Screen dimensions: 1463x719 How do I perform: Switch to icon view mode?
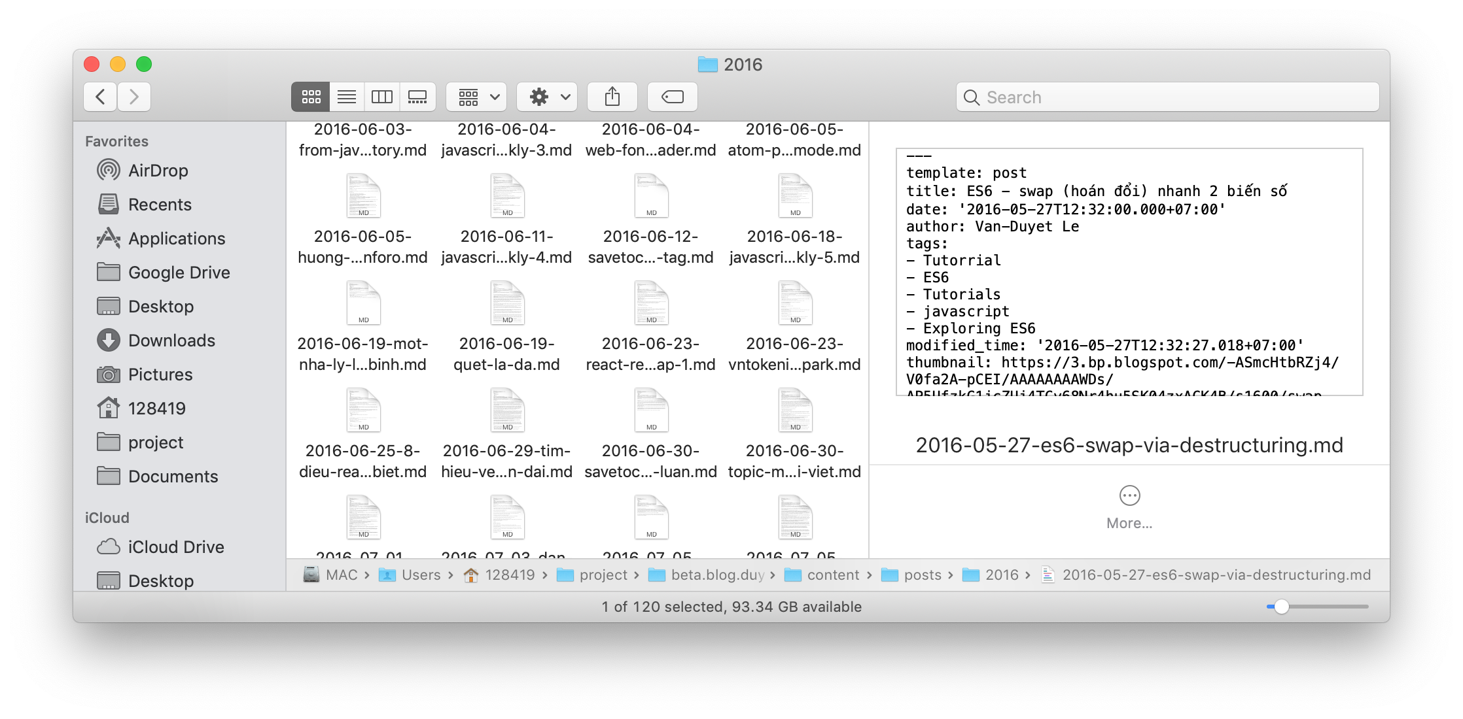311,97
